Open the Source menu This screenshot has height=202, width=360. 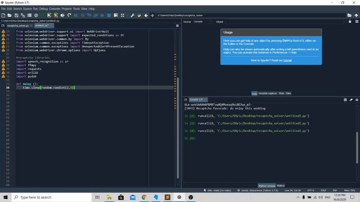(x=28, y=9)
